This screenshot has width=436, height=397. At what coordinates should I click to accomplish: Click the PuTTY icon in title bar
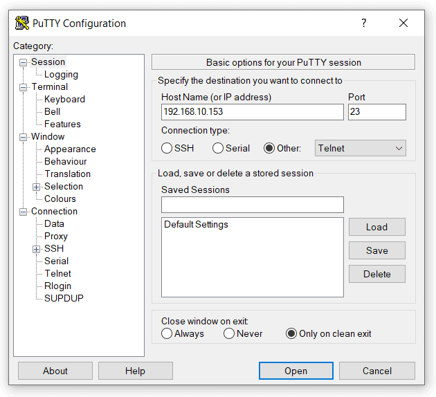[22, 23]
